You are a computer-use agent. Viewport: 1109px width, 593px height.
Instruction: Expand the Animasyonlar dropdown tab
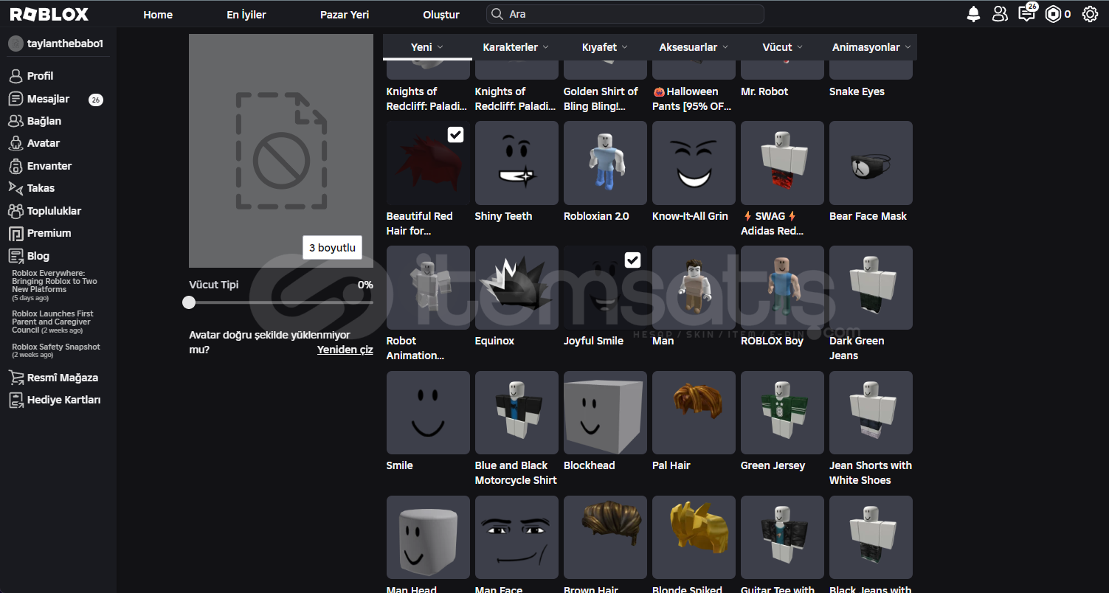pos(871,47)
